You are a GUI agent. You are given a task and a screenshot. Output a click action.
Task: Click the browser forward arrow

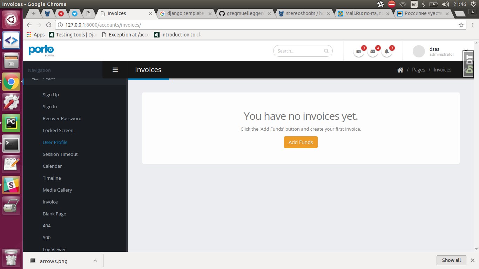pyautogui.click(x=39, y=25)
